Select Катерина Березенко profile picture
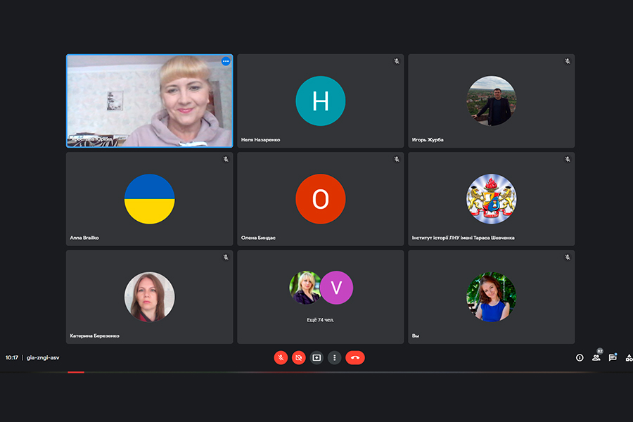The width and height of the screenshot is (633, 422). click(x=149, y=297)
